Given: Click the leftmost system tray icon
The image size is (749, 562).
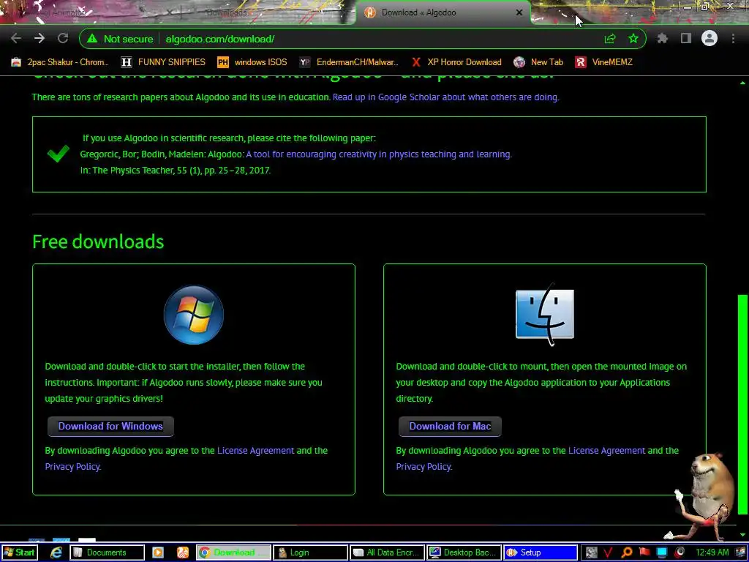Looking at the screenshot, I should [591, 552].
